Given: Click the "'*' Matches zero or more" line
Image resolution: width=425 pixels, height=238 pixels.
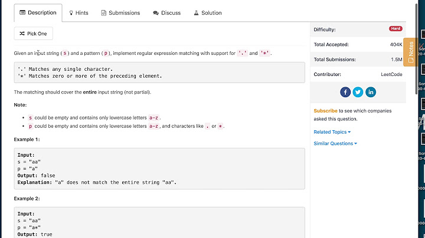Looking at the screenshot, I should coord(90,76).
